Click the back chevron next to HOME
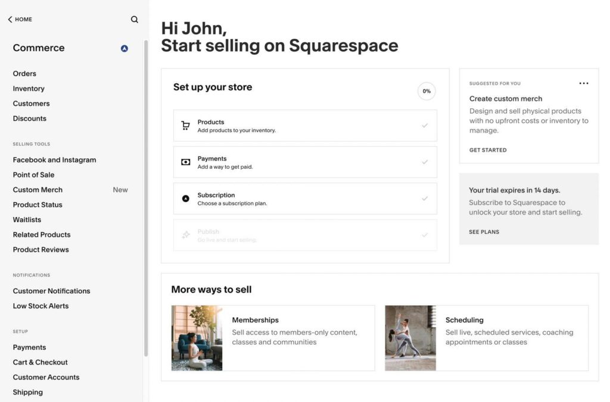Image resolution: width=610 pixels, height=402 pixels. coord(10,20)
